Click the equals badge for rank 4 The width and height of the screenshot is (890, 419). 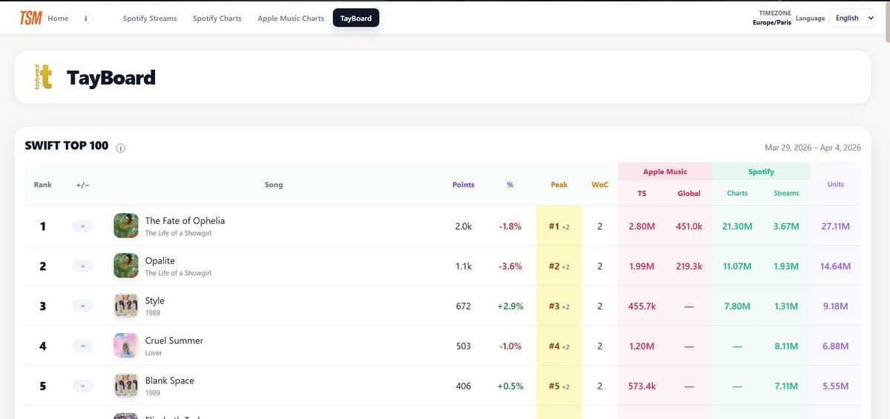click(x=83, y=346)
